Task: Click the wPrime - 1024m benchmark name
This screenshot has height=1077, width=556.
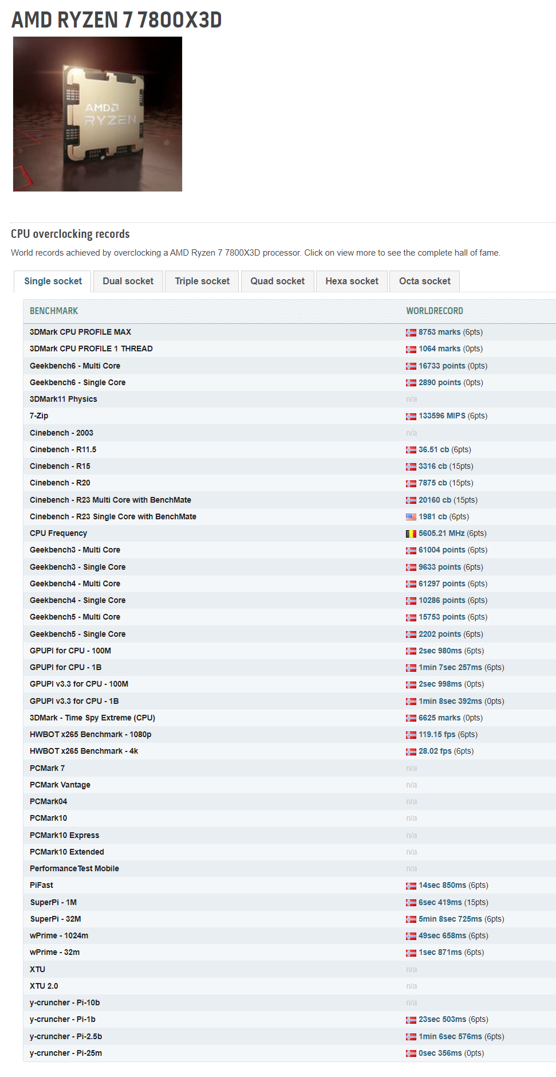Action: pyautogui.click(x=59, y=935)
